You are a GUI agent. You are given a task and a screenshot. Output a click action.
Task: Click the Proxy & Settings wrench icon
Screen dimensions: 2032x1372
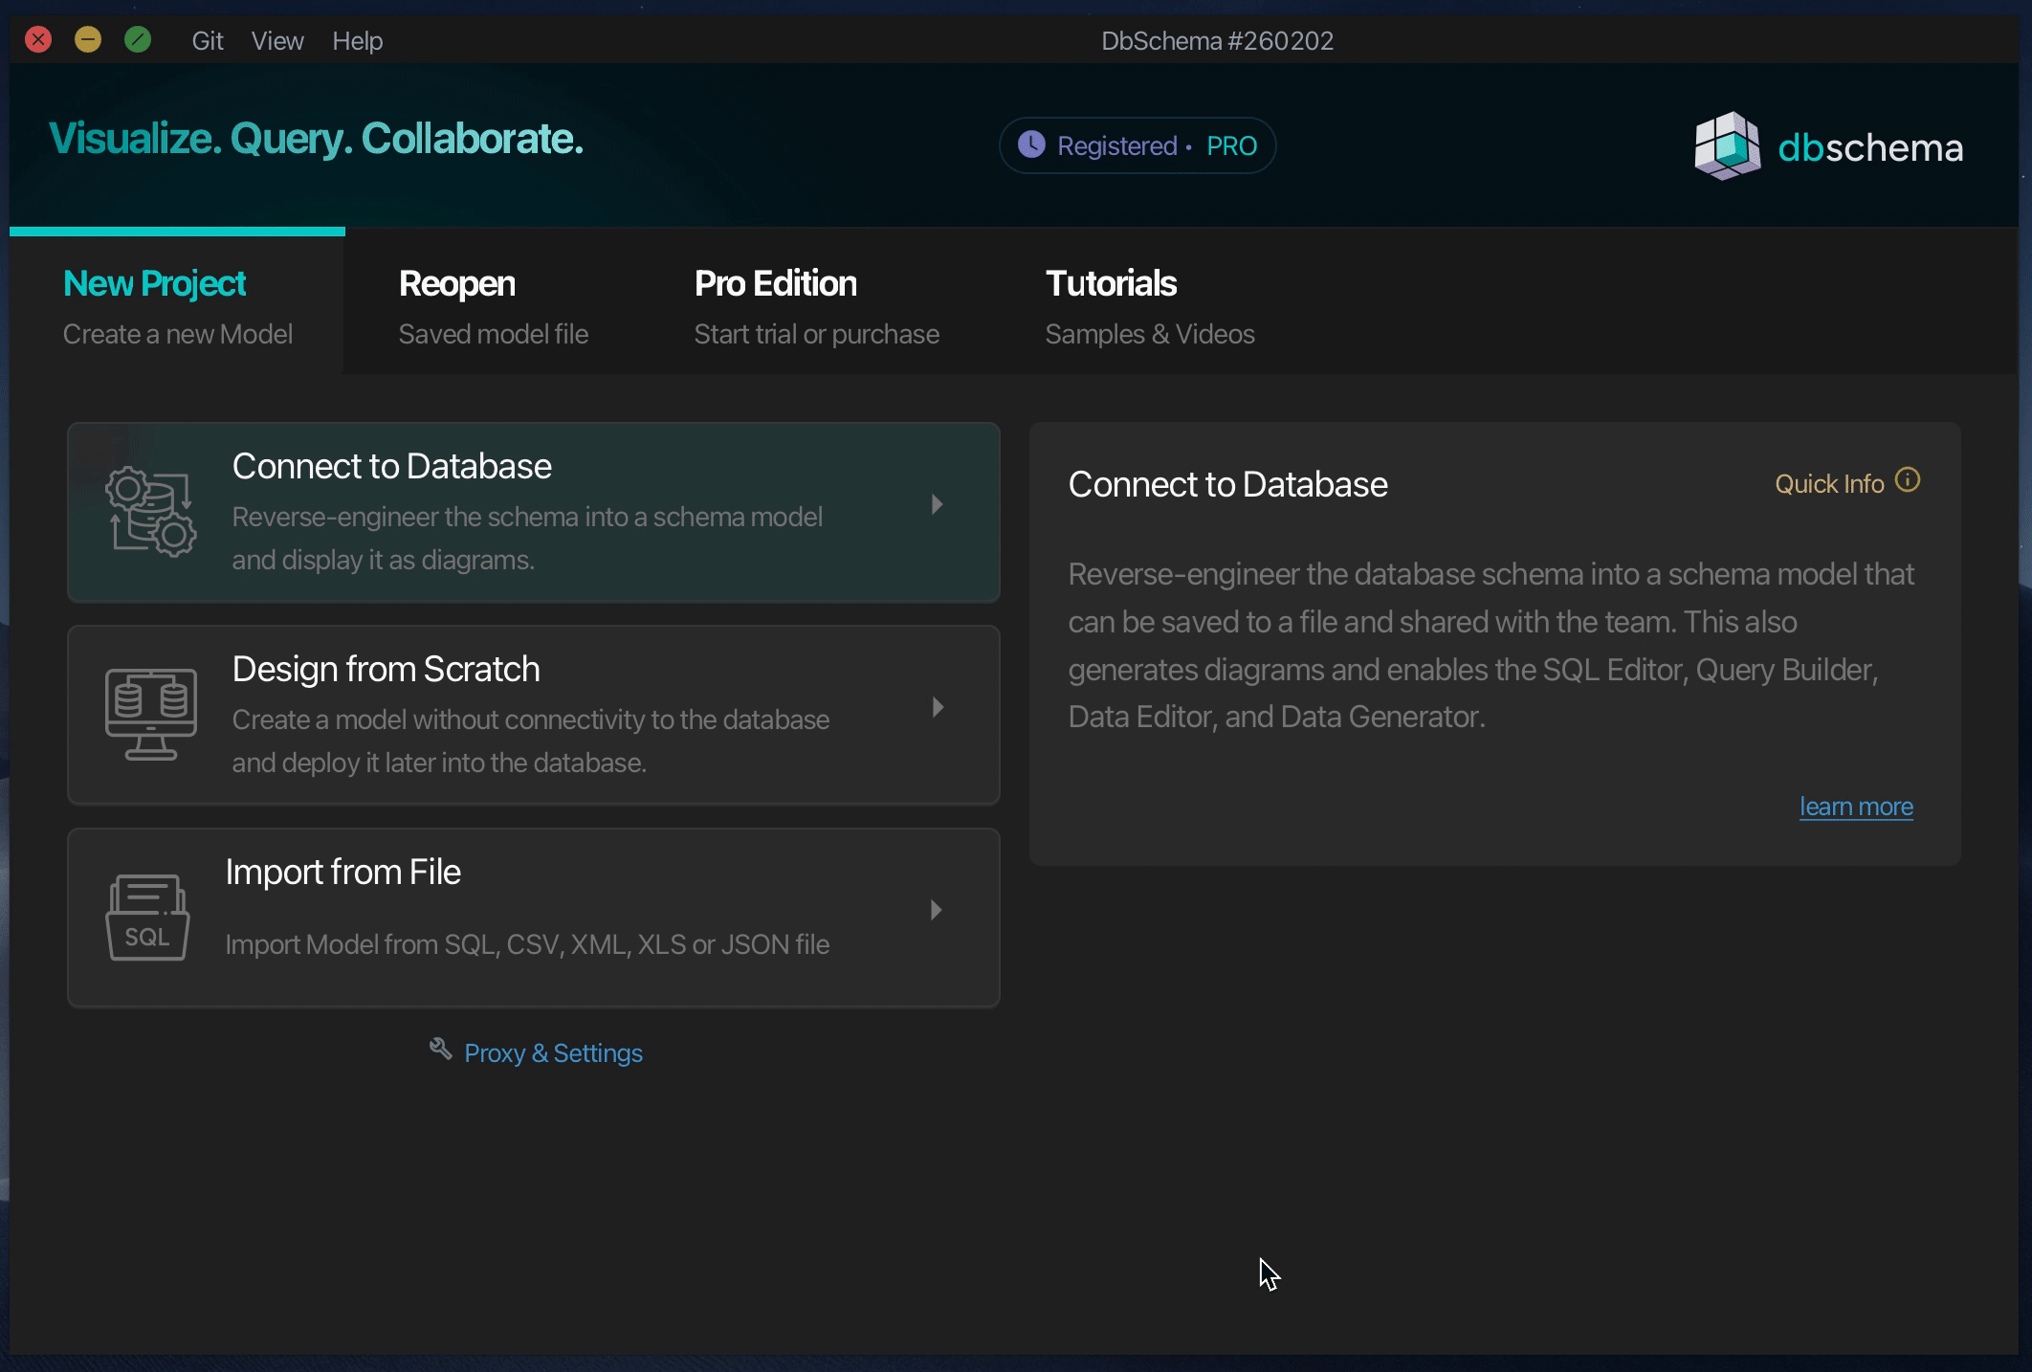click(x=440, y=1050)
